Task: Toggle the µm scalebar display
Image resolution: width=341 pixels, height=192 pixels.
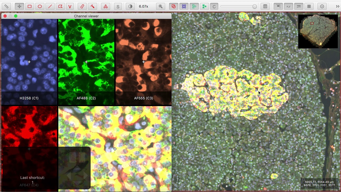Action: pos(299,6)
